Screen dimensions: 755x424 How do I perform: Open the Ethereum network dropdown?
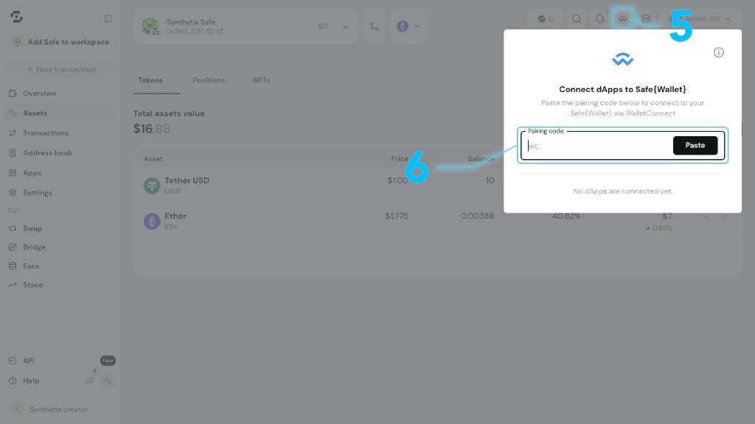point(417,26)
